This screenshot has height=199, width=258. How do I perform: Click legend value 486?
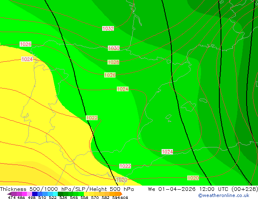point(21,197)
